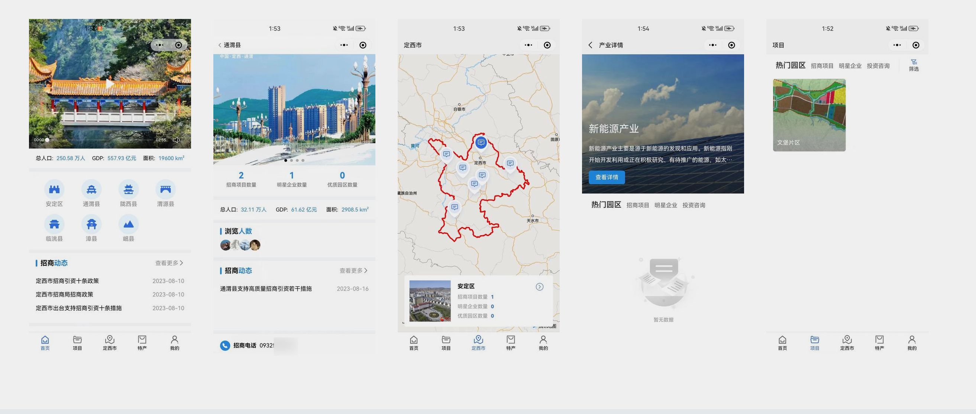The width and height of the screenshot is (976, 414).
Task: Tap the 临洮县 county icon
Action: pyautogui.click(x=54, y=224)
